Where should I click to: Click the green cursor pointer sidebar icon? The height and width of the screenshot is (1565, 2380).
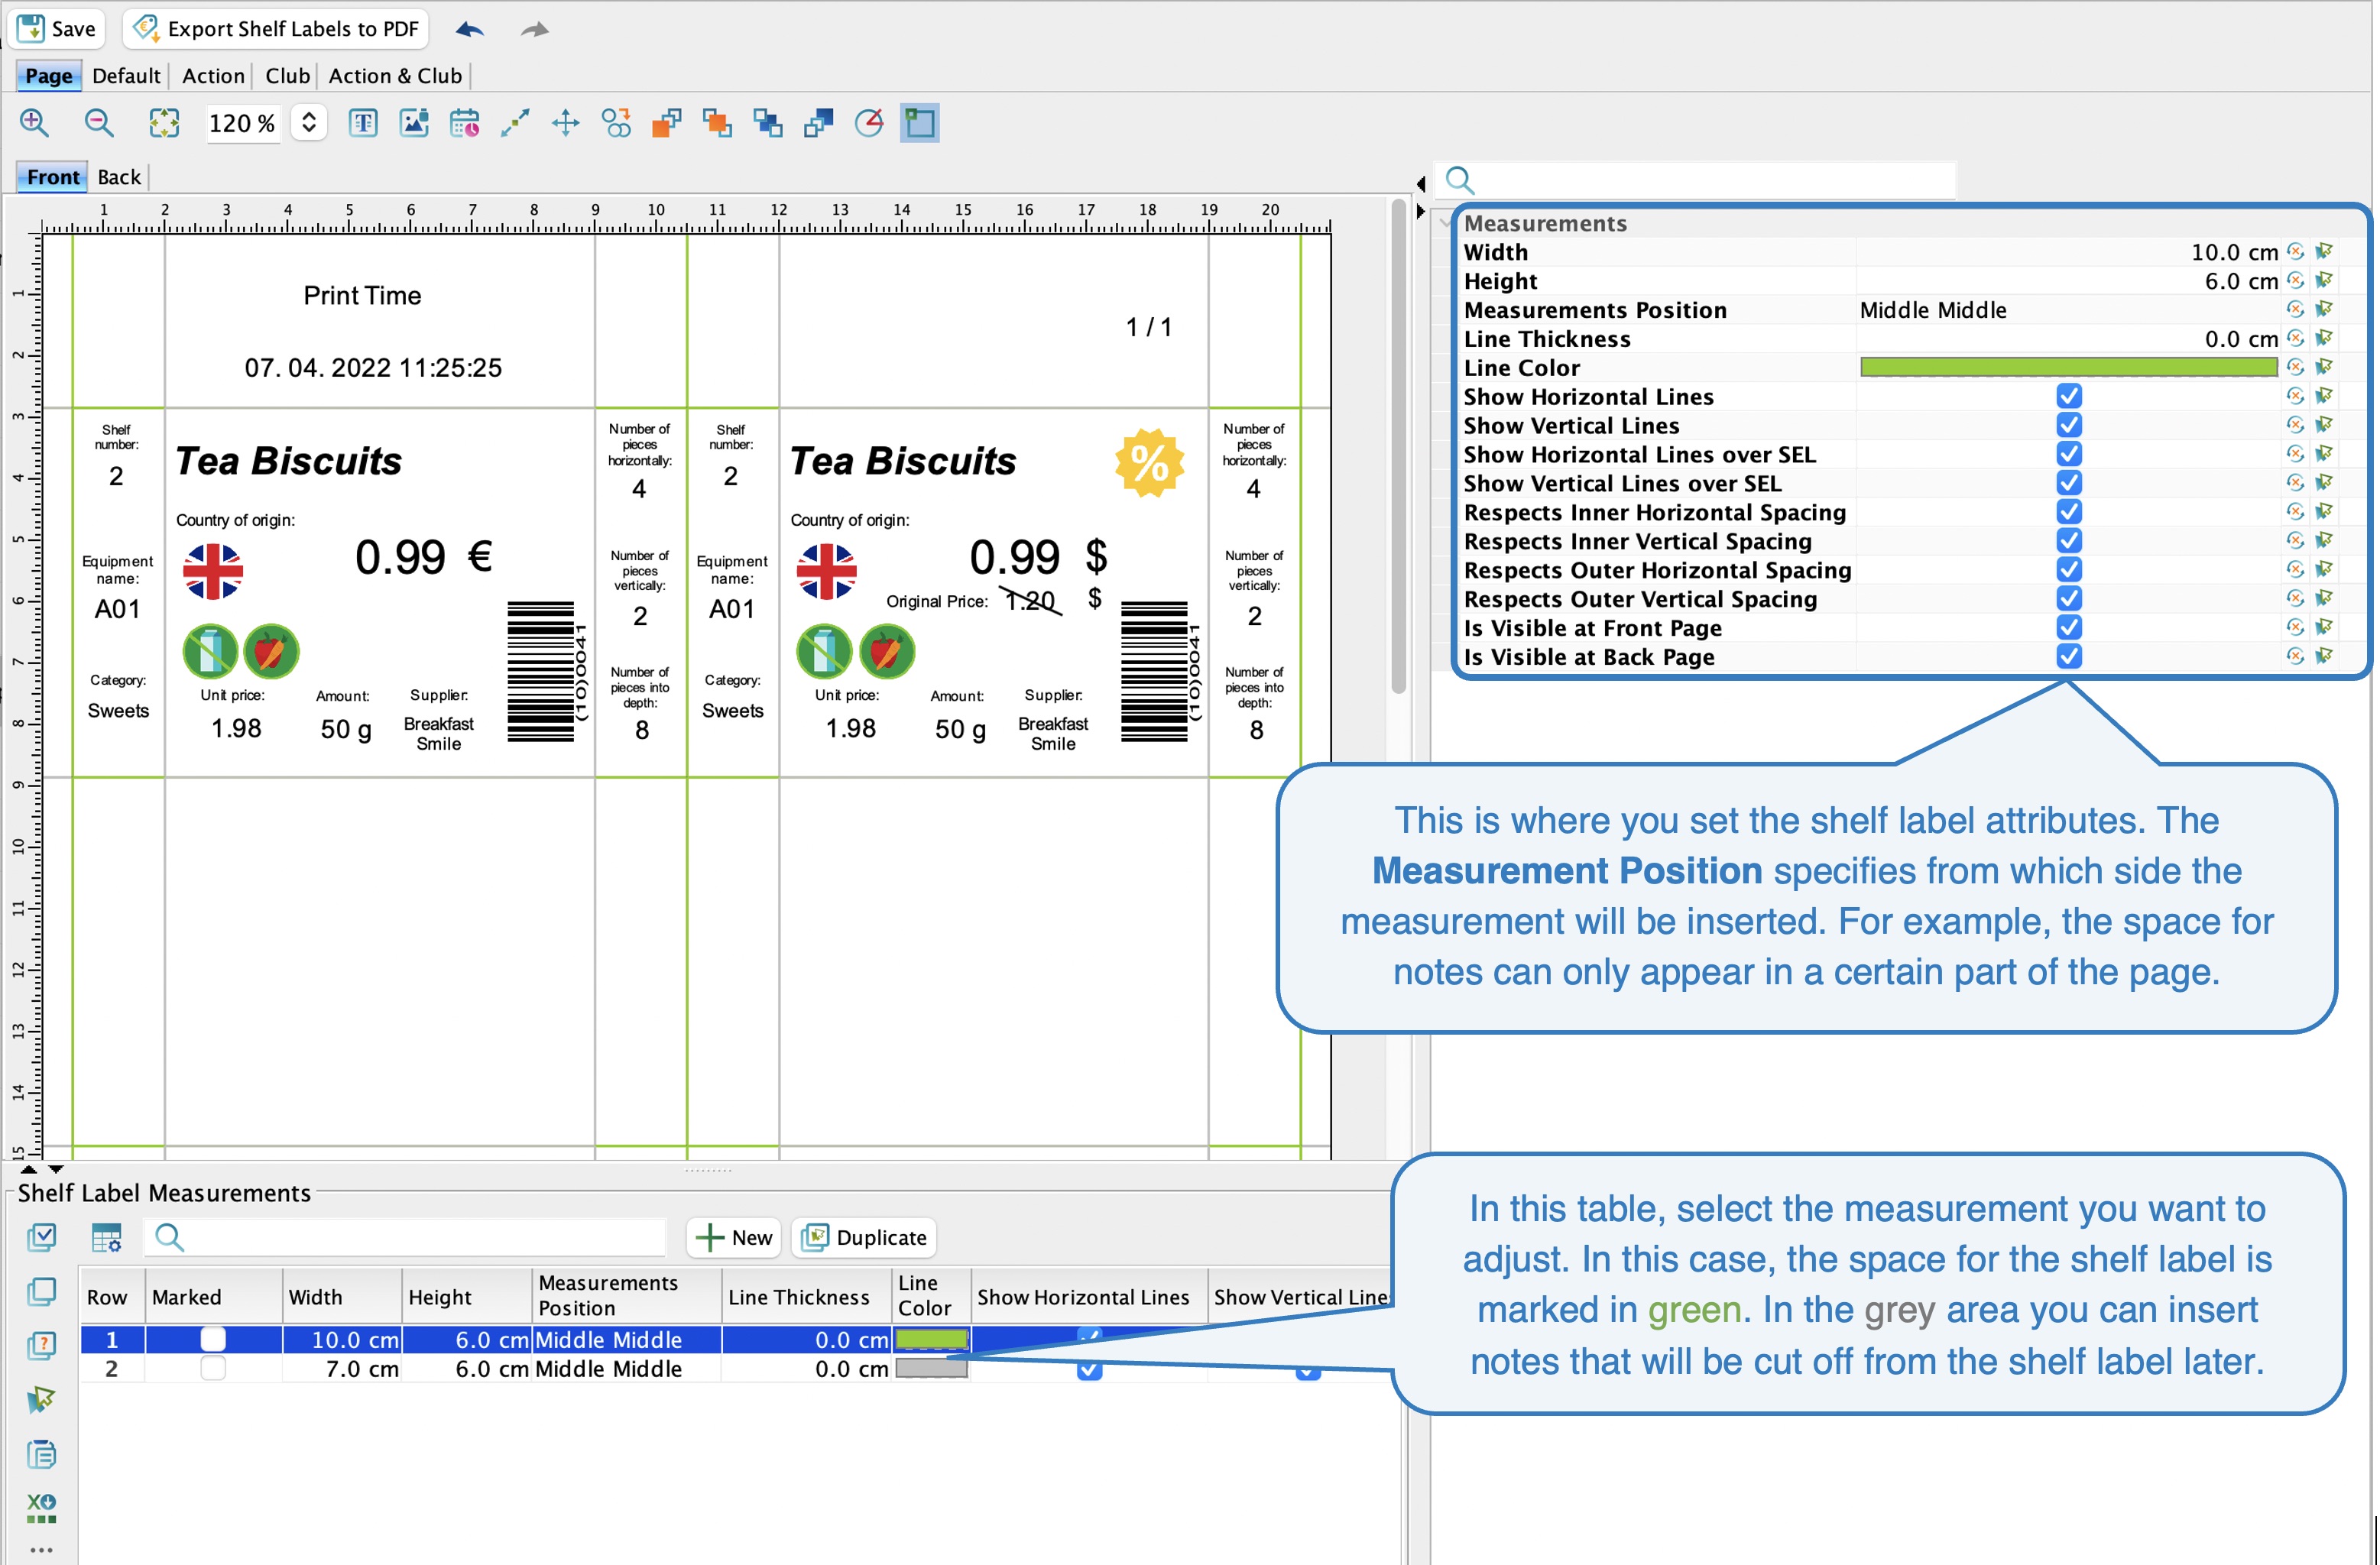41,1400
